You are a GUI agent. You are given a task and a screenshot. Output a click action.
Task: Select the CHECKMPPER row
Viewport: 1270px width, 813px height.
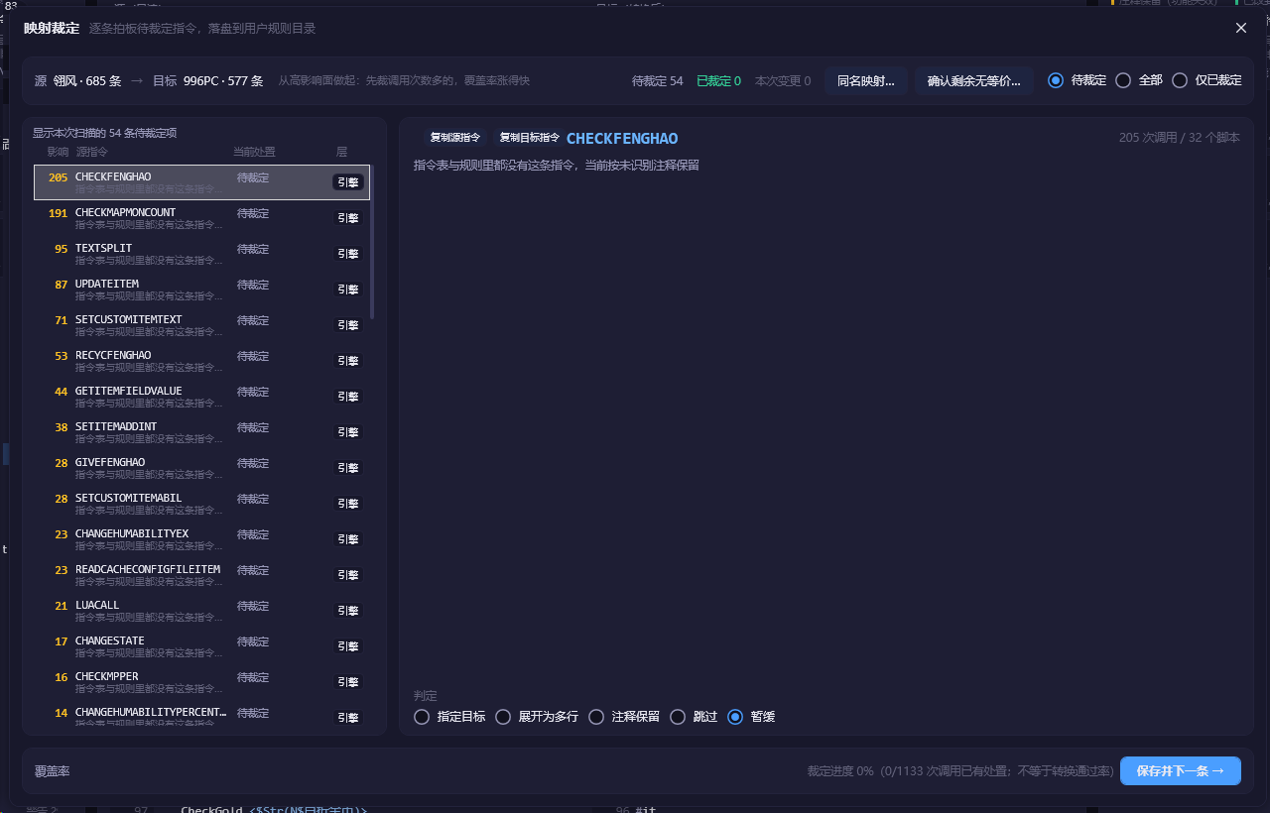(201, 682)
